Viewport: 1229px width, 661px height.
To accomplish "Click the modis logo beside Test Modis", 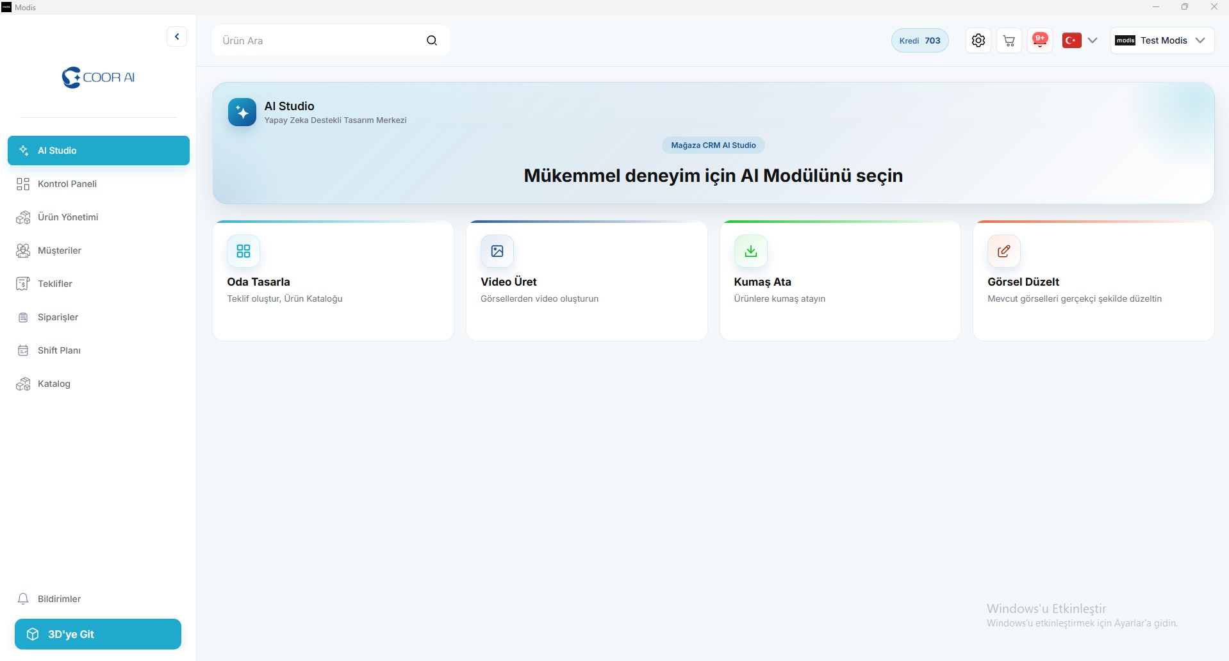I will [1125, 40].
